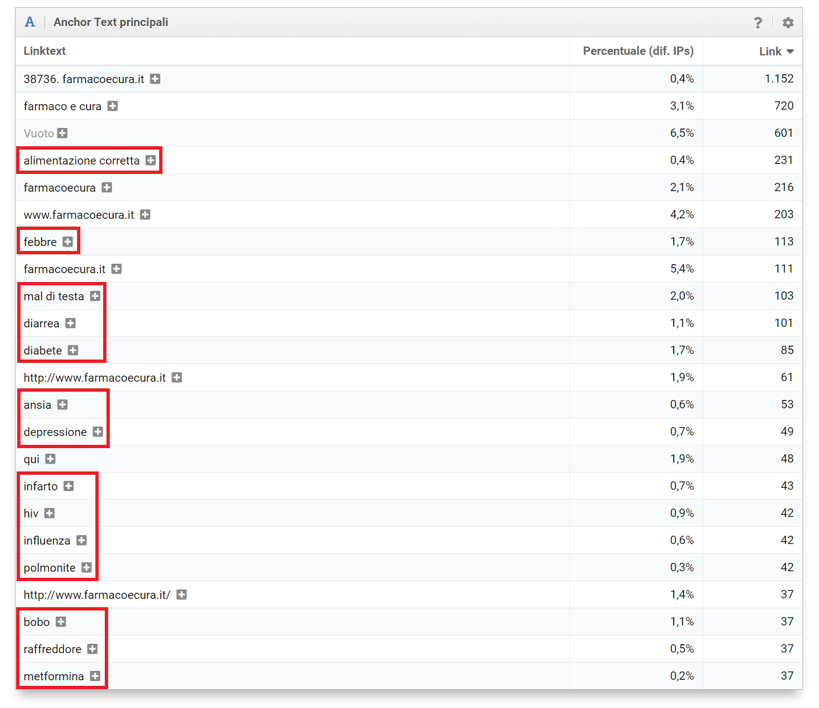Select the 'raffreddore' link text
Viewport: 819px width, 708px height.
click(53, 649)
